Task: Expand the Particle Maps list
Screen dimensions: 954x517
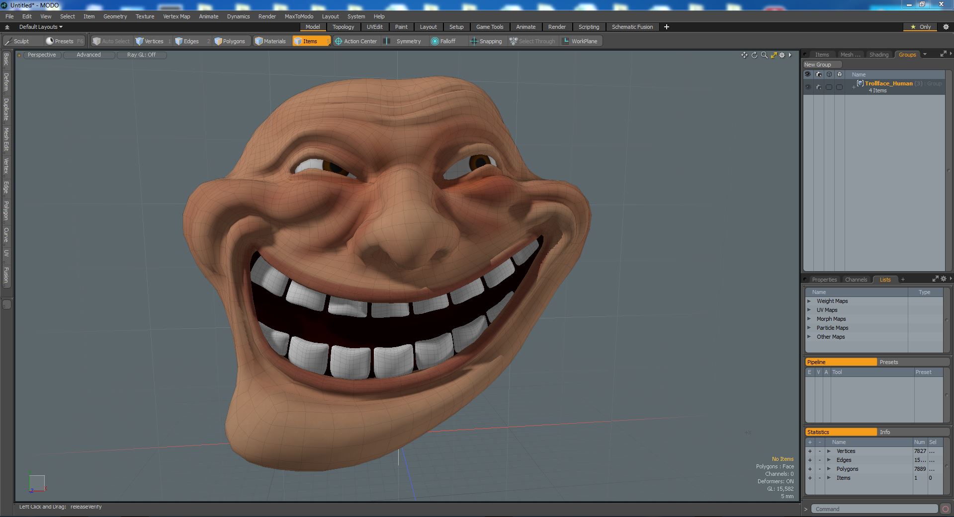Action: 809,328
